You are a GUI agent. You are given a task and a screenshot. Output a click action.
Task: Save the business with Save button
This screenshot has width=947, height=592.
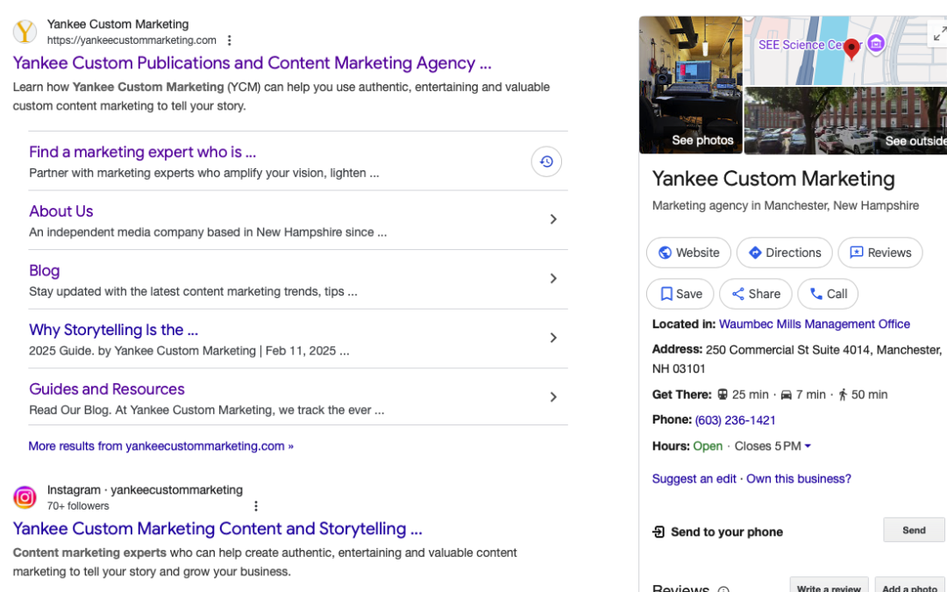(x=680, y=294)
